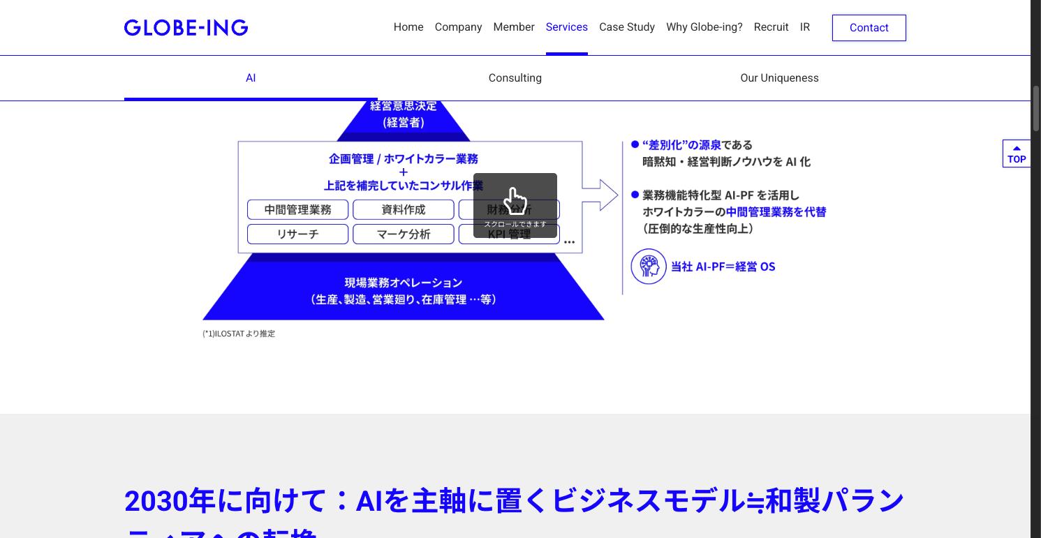Viewport: 1041px width, 538px height.
Task: Click the 企画管理 / ホワイトカラー業務 title
Action: (404, 159)
